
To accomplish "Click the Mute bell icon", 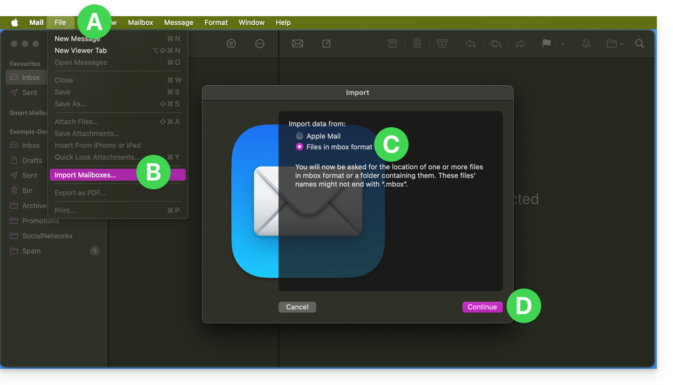I will 586,44.
